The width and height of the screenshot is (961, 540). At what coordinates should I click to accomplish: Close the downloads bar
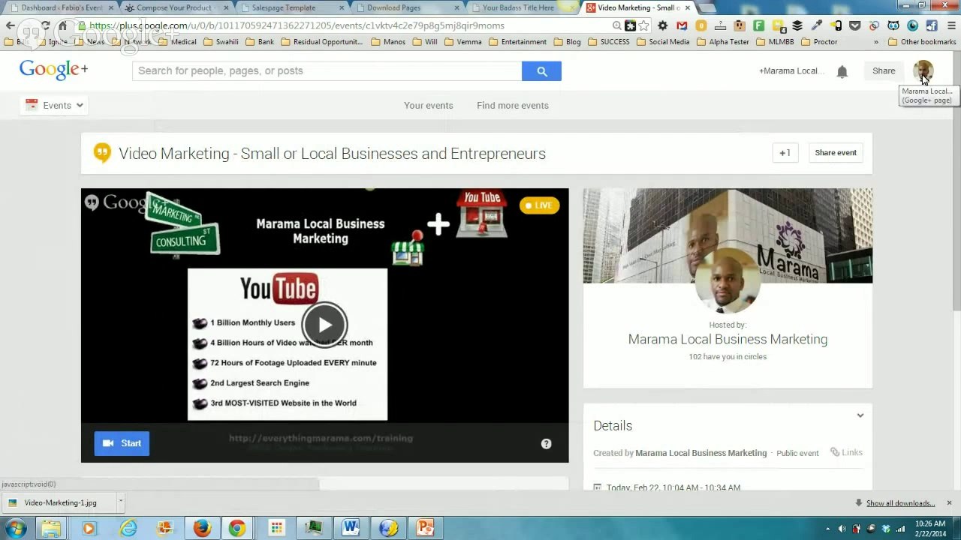pyautogui.click(x=949, y=502)
